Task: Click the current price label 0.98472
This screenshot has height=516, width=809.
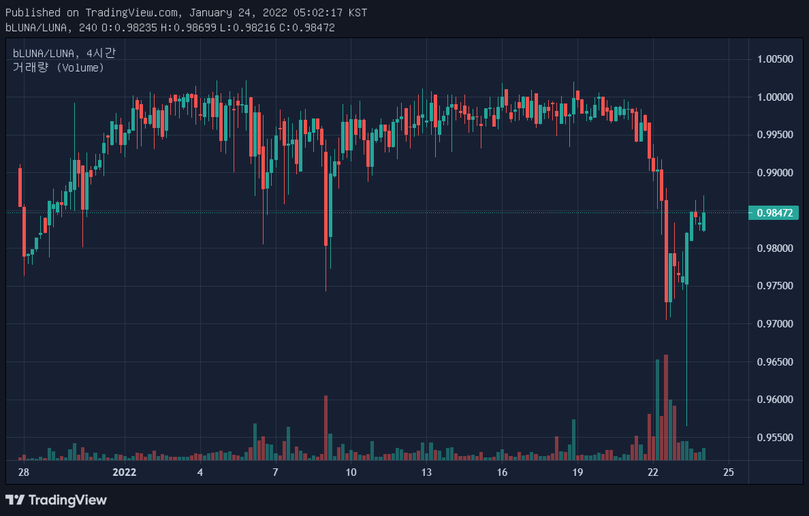Action: click(x=774, y=212)
